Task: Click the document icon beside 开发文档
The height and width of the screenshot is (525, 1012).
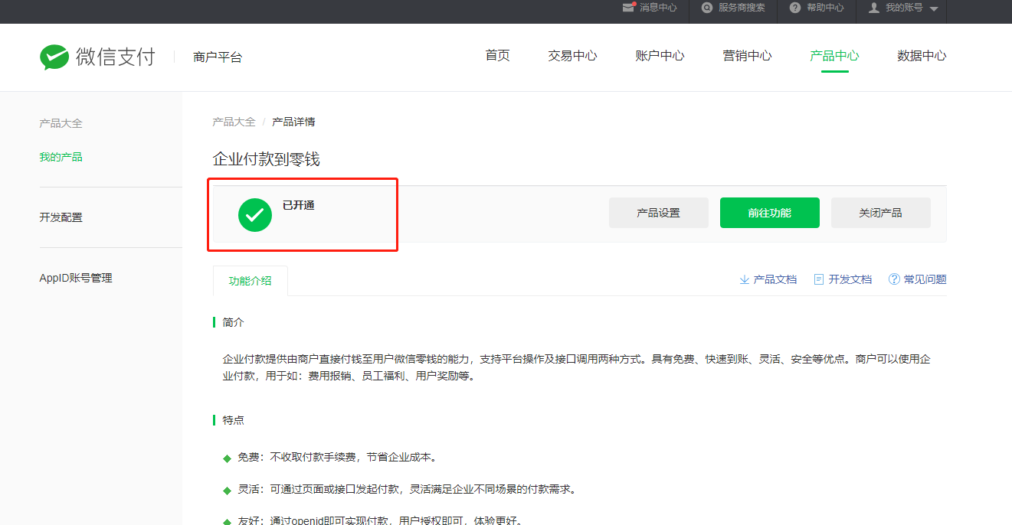Action: [819, 279]
